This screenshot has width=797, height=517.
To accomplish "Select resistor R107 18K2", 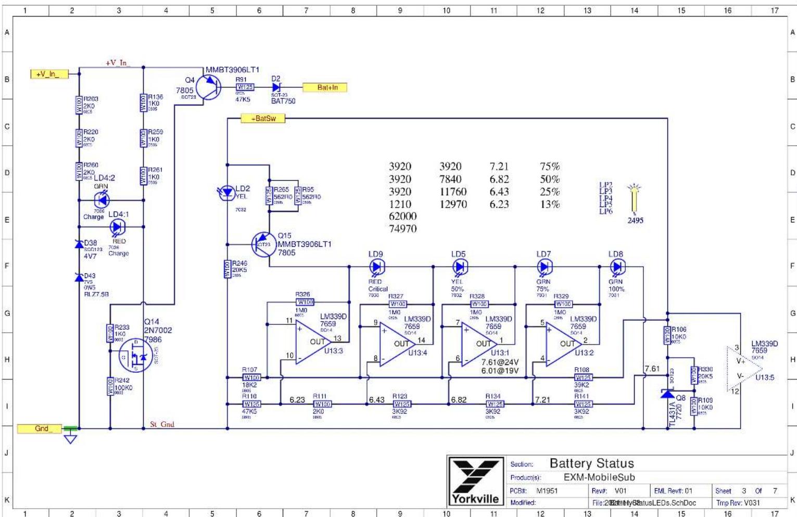I will (x=251, y=377).
